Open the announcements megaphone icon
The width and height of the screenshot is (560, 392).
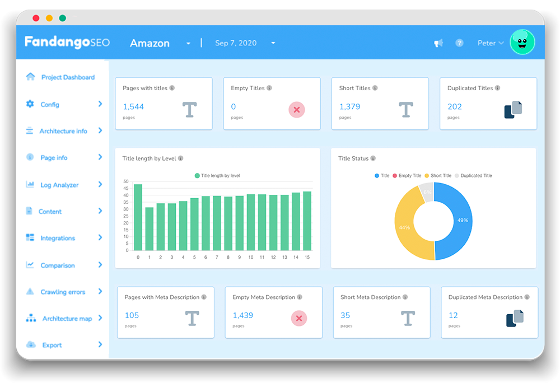coord(438,43)
